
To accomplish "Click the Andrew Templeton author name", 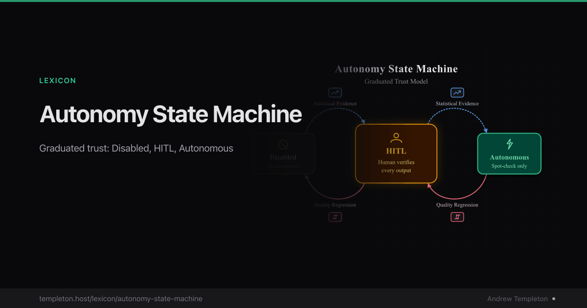I will click(518, 298).
